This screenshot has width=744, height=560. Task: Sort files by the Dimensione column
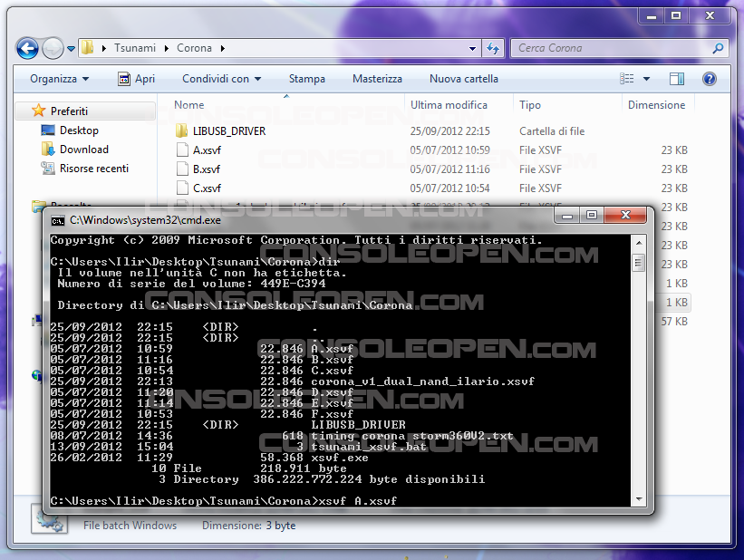pos(658,105)
